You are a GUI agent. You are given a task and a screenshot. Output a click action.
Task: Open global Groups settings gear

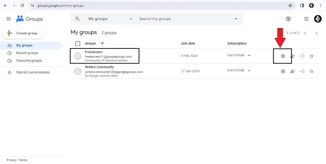click(x=288, y=19)
